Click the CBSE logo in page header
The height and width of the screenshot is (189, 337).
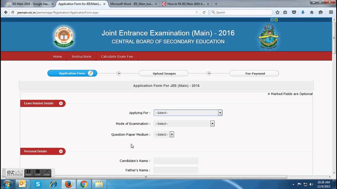(64, 36)
